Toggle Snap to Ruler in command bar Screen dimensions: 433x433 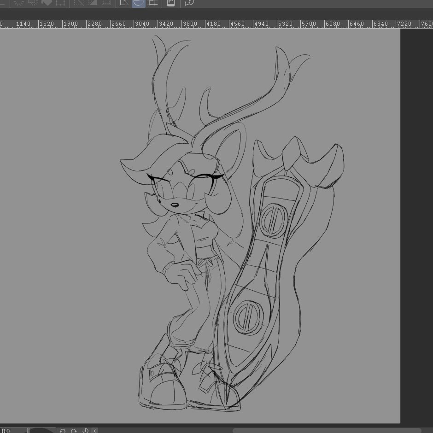point(124,3)
